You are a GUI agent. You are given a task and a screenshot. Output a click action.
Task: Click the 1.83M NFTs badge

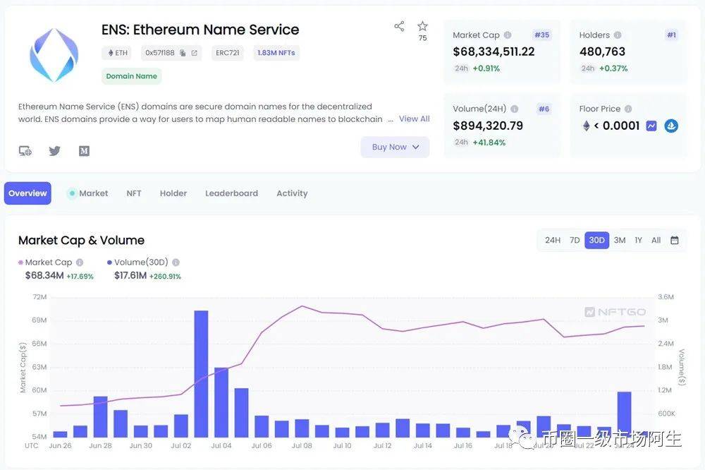[x=276, y=53]
